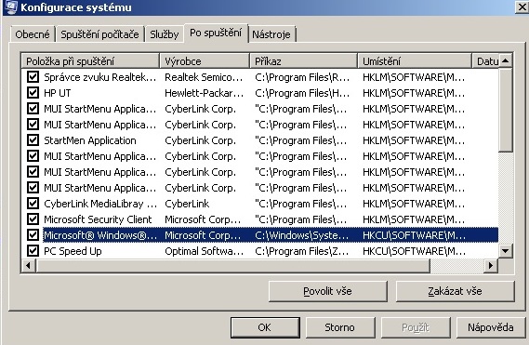Switch to the Služby tab
The width and height of the screenshot is (529, 345).
click(x=164, y=34)
